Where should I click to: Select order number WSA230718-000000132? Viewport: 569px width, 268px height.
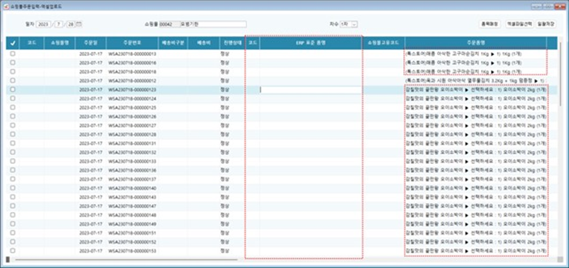(x=132, y=152)
